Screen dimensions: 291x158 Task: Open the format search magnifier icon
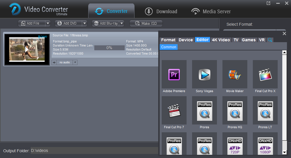270,40
